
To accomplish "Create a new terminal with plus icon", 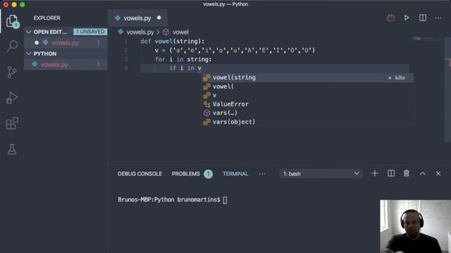I will pyautogui.click(x=374, y=174).
